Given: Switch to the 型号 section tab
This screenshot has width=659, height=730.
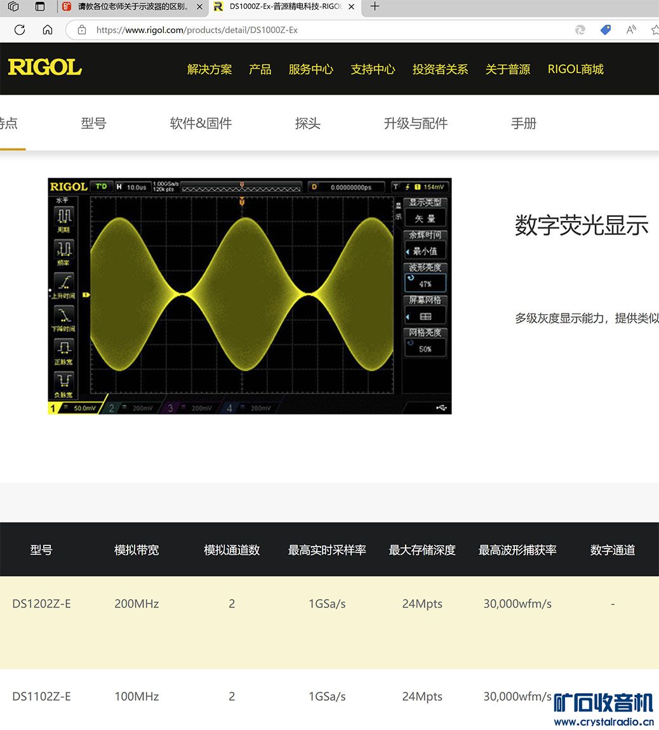Looking at the screenshot, I should 93,123.
